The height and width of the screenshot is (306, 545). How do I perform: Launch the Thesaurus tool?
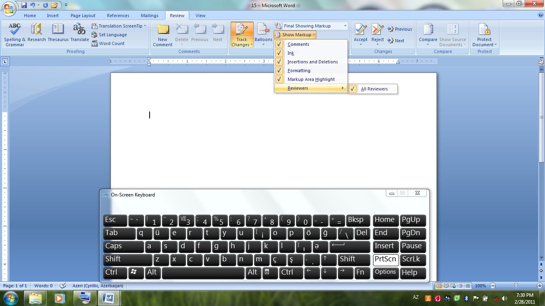pyautogui.click(x=58, y=33)
